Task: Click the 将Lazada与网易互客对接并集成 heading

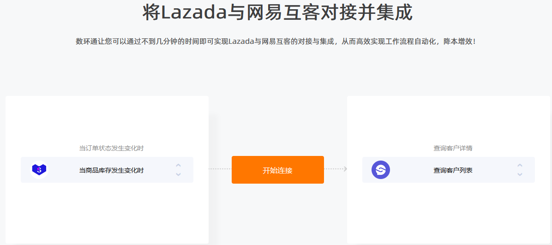Action: (277, 12)
